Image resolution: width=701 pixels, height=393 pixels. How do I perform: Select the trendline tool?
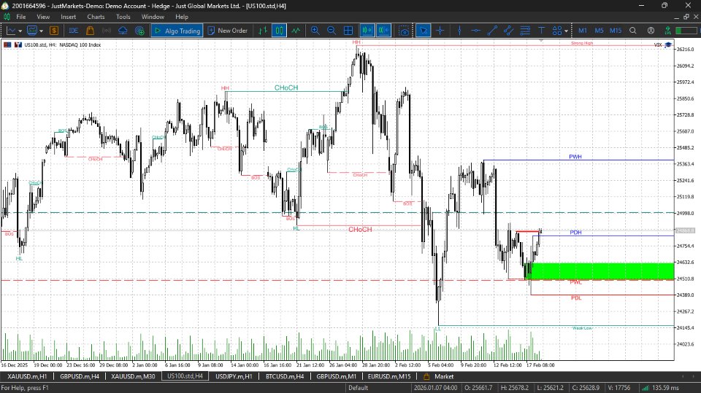coord(492,31)
